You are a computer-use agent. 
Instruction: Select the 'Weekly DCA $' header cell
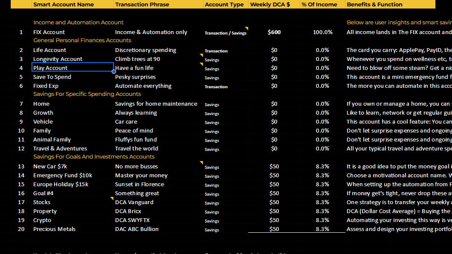pos(274,4)
